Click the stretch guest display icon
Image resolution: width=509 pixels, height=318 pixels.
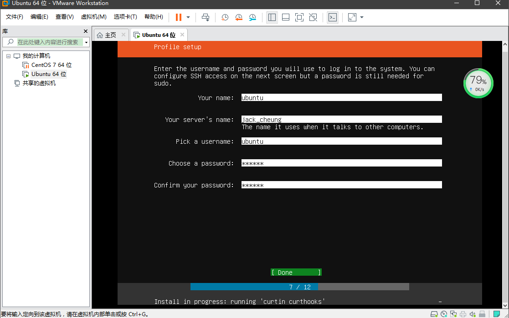(x=352, y=17)
